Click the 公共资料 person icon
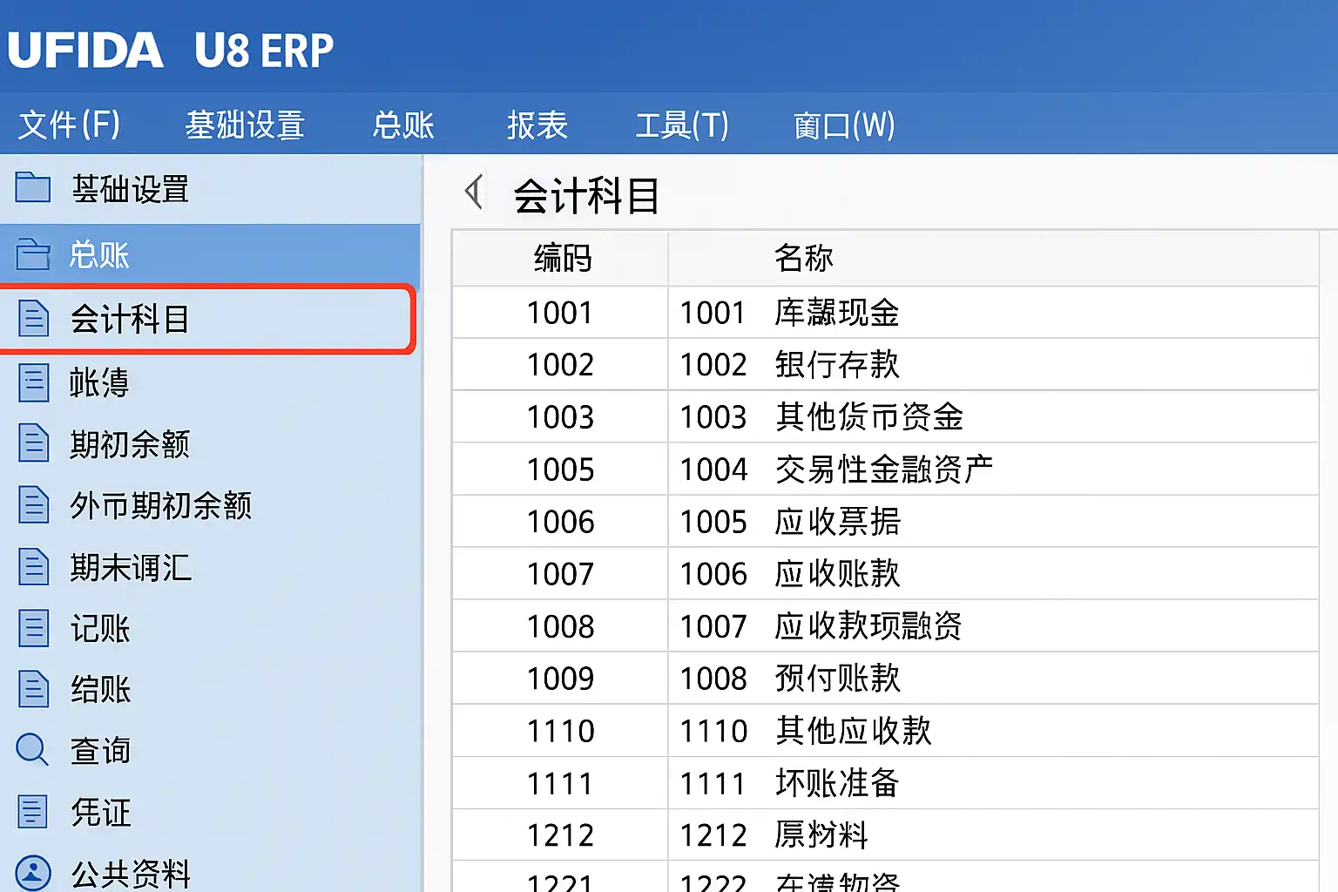Image resolution: width=1338 pixels, height=892 pixels. pos(33,873)
